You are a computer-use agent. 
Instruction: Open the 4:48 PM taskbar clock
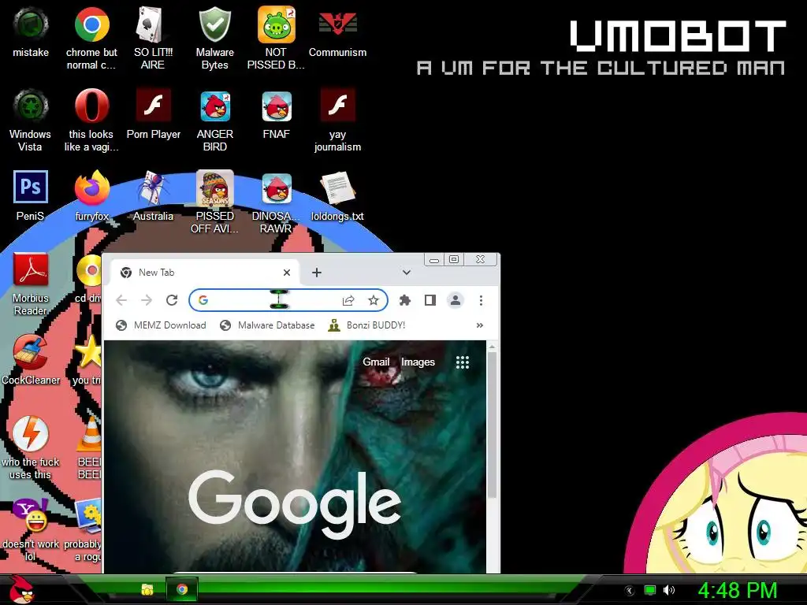point(738,590)
